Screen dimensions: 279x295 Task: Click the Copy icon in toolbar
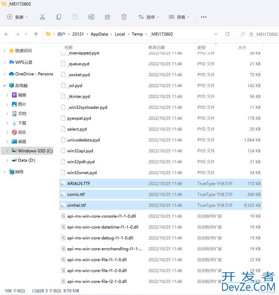click(x=59, y=17)
